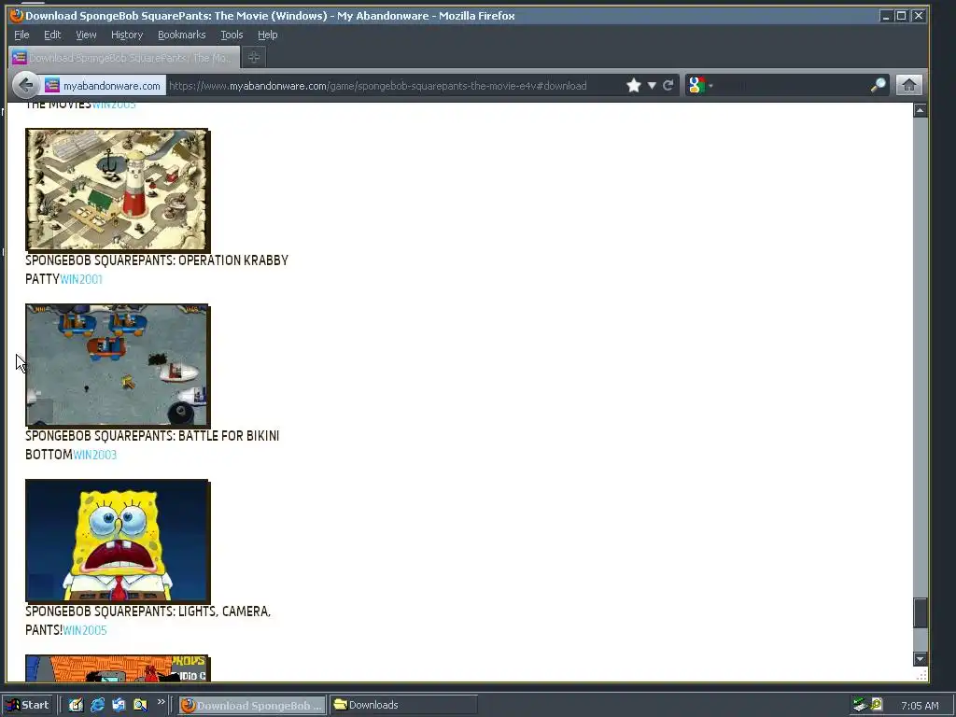Switch to Downloads folder taskbar button
Screen dimensions: 956x717
[x=403, y=706]
